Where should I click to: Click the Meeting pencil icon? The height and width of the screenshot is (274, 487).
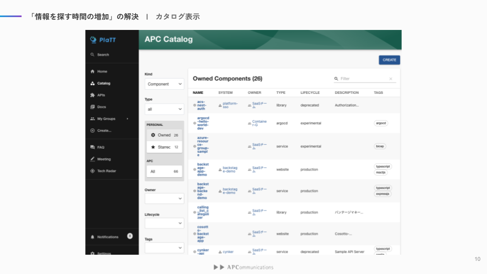click(92, 159)
